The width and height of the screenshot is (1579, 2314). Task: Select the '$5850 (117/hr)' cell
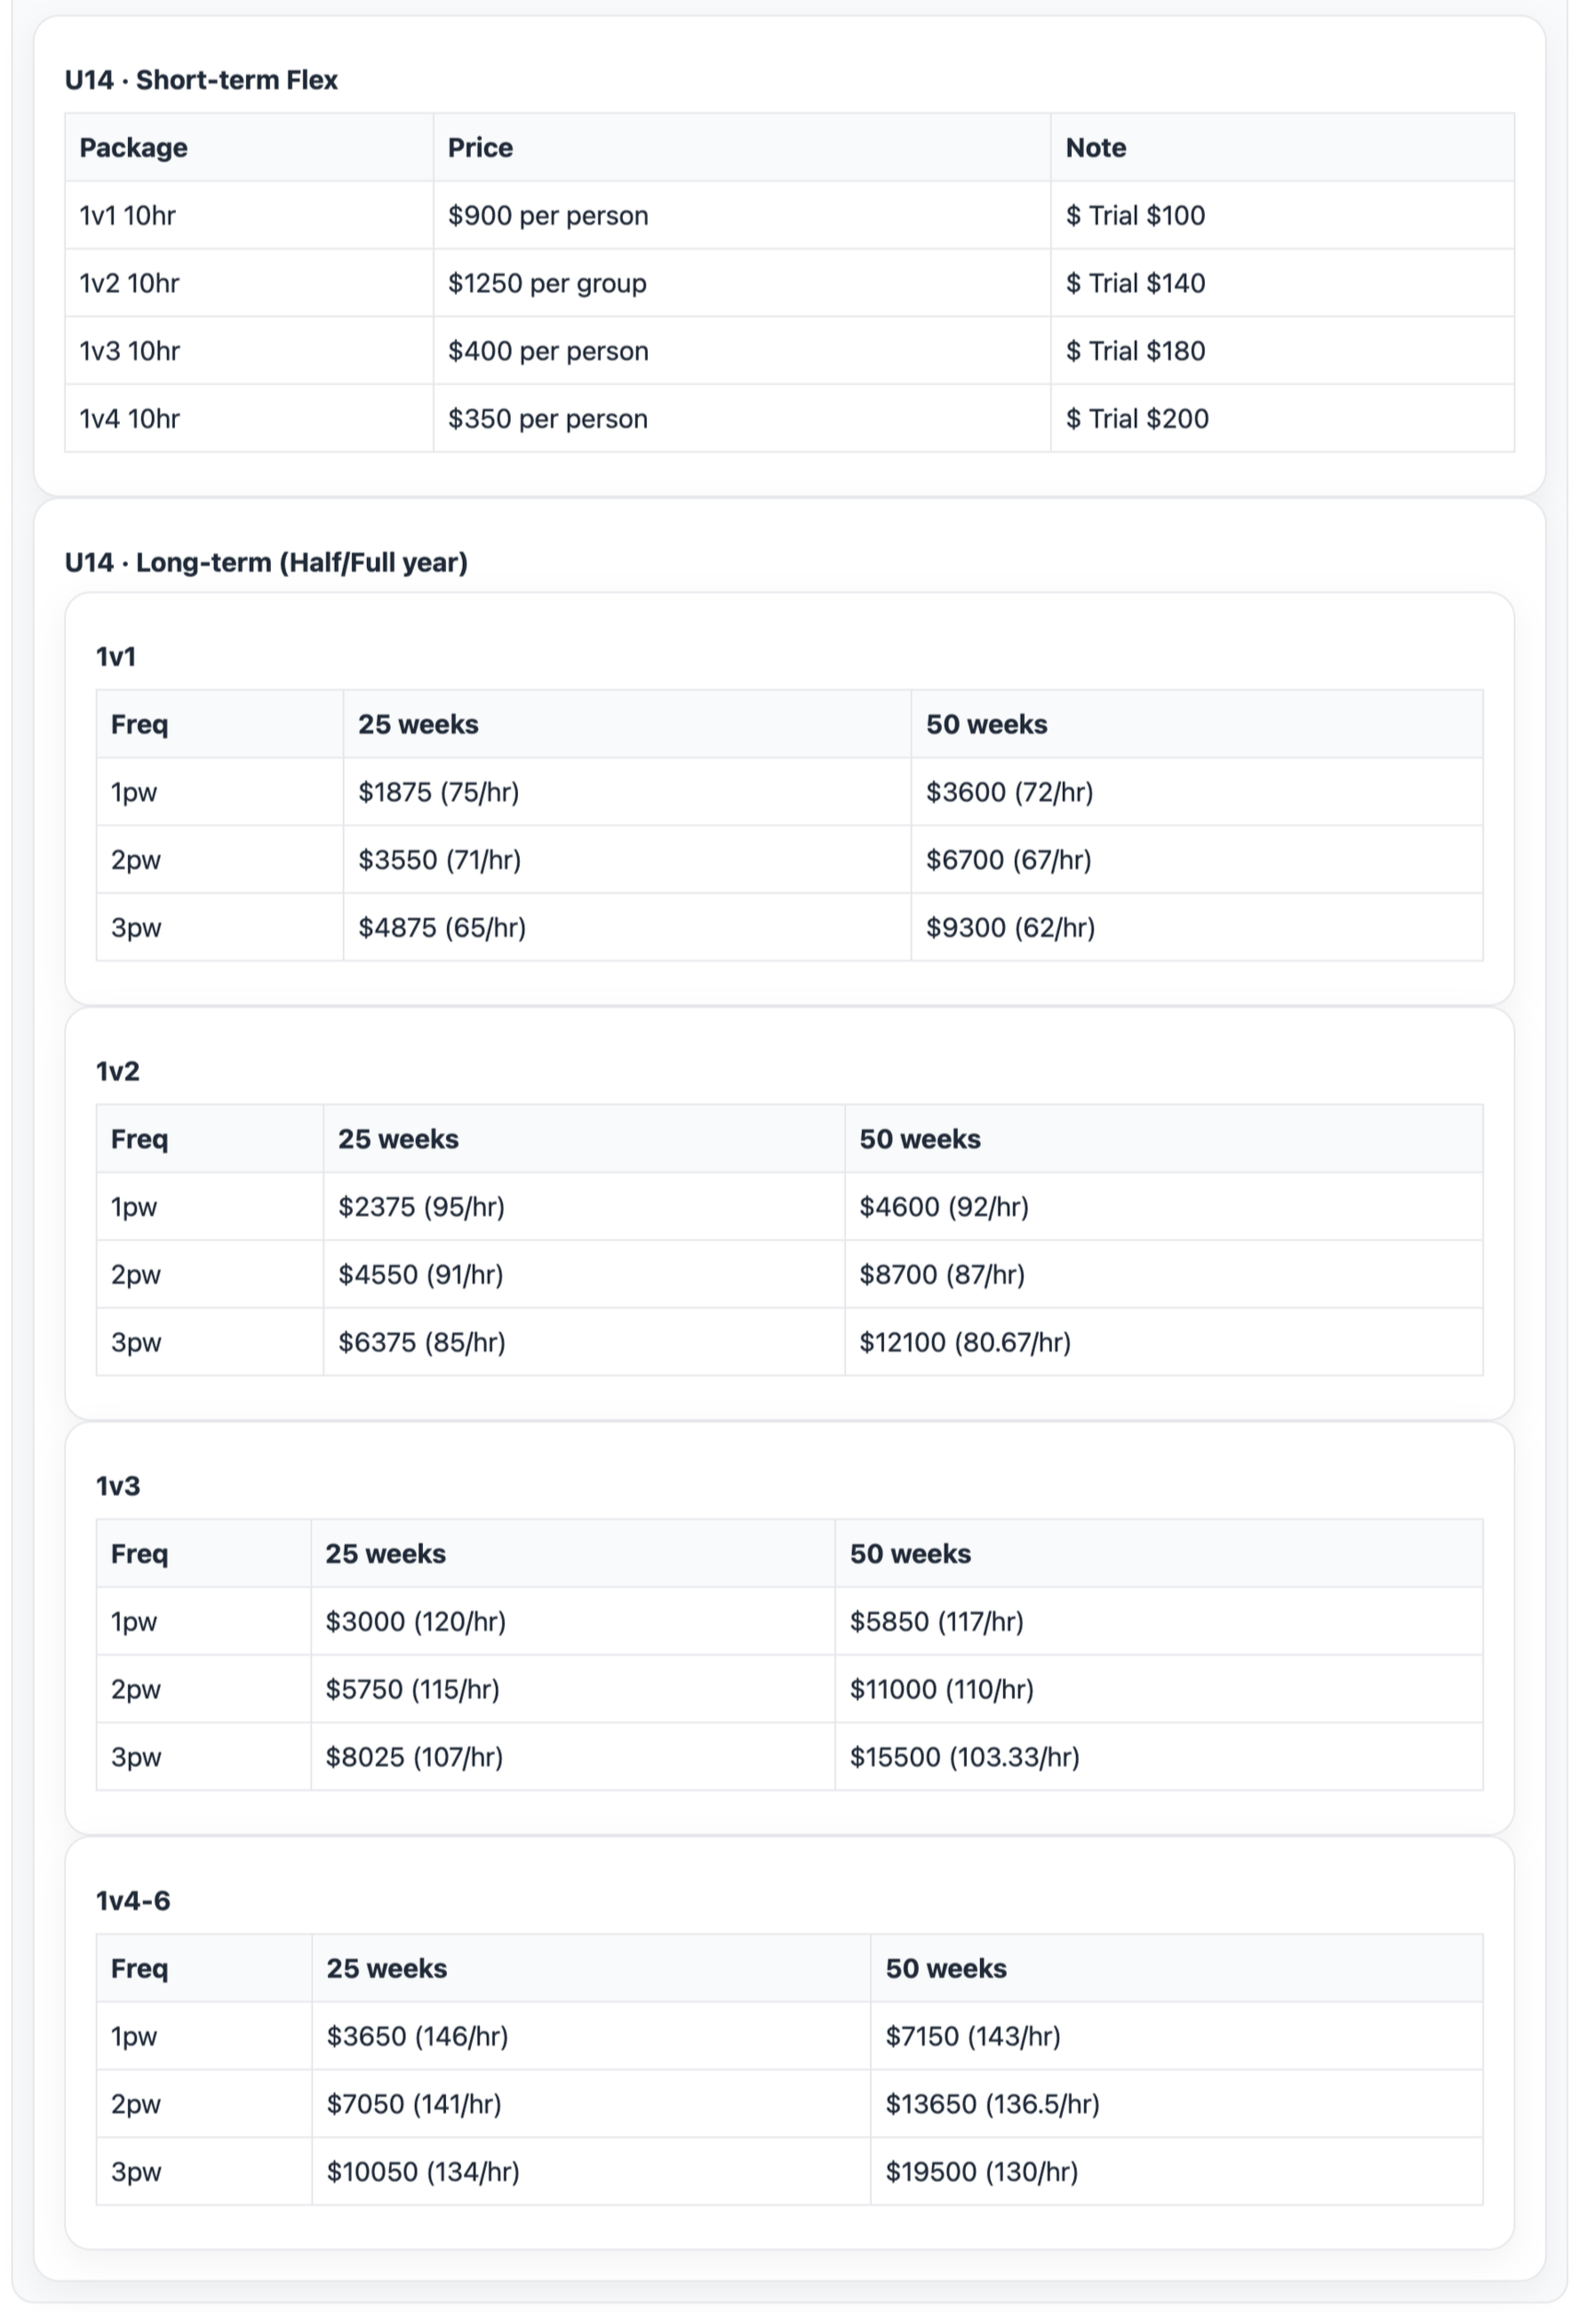[1159, 1622]
